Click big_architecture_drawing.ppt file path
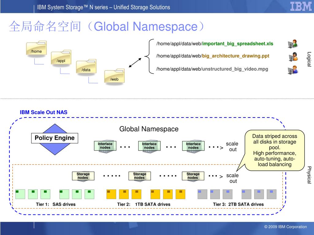 [x=213, y=56]
